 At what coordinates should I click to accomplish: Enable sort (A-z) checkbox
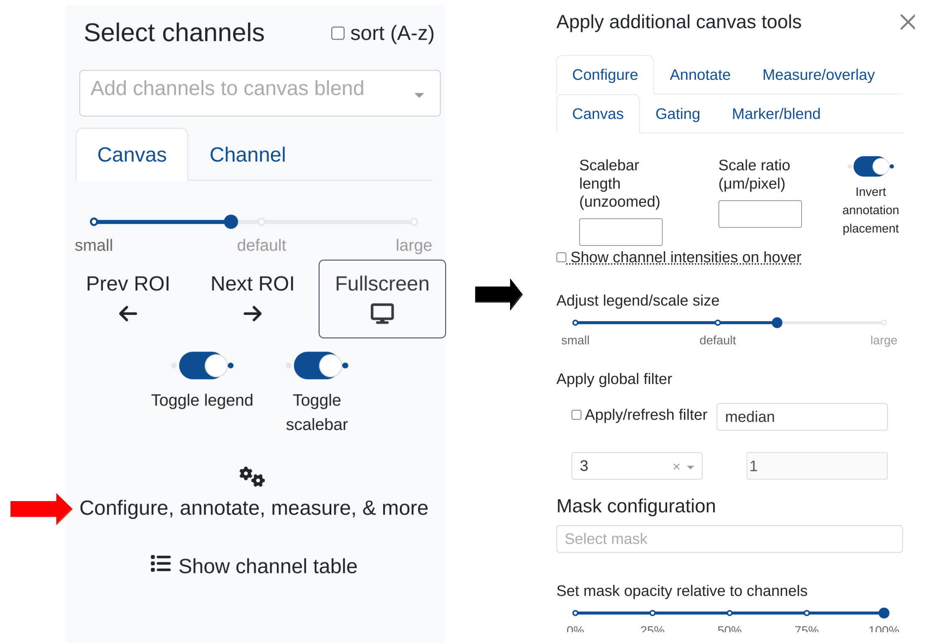(338, 33)
